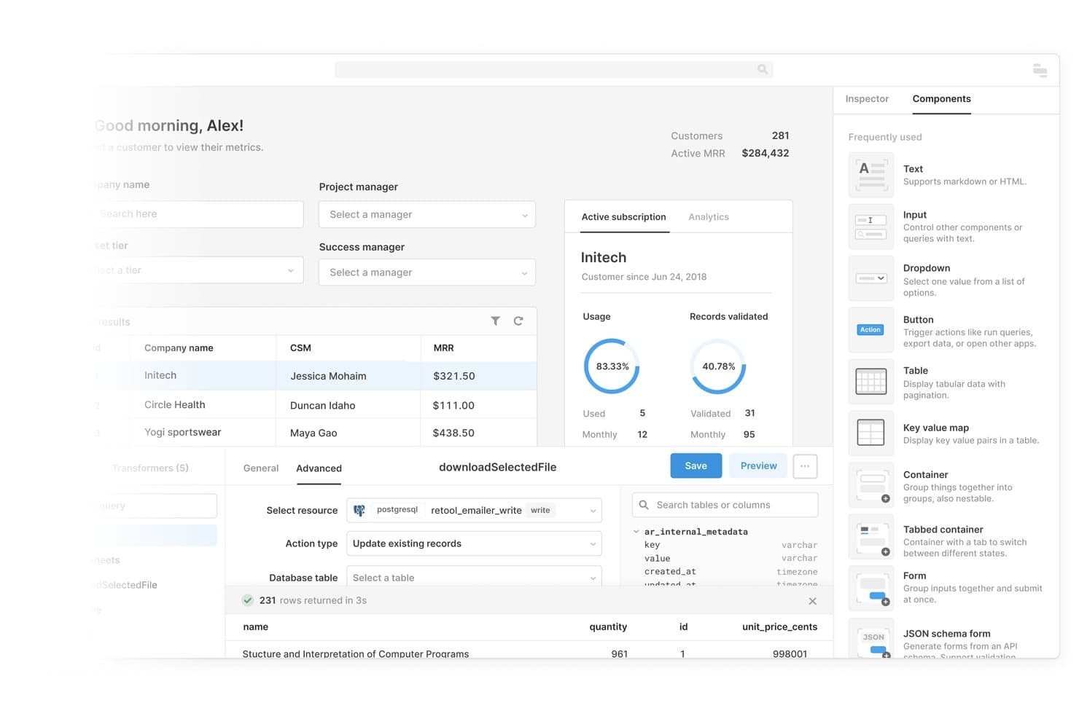Select the Active subscription tab

pyautogui.click(x=623, y=217)
